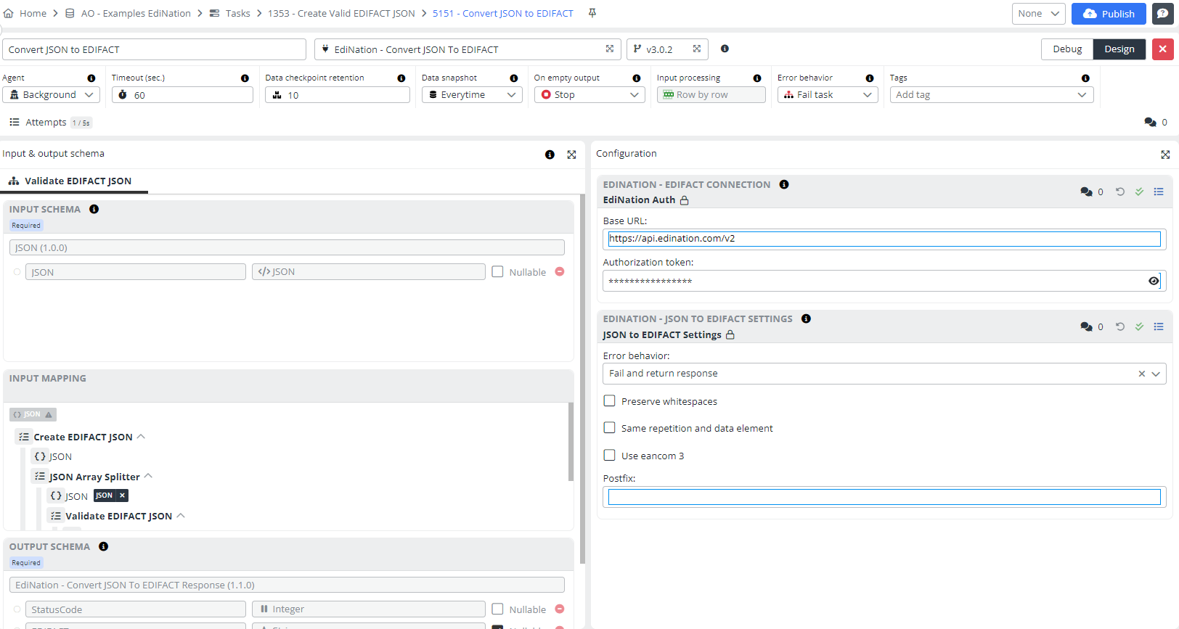
Task: Enable the Preserve whitespaces checkbox
Action: [x=610, y=401]
